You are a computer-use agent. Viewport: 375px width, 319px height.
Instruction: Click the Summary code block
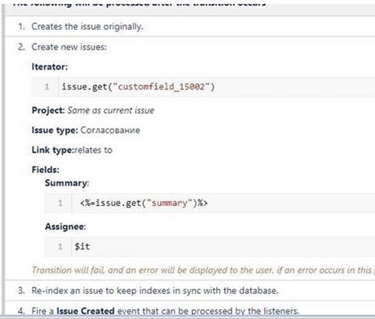(x=210, y=203)
